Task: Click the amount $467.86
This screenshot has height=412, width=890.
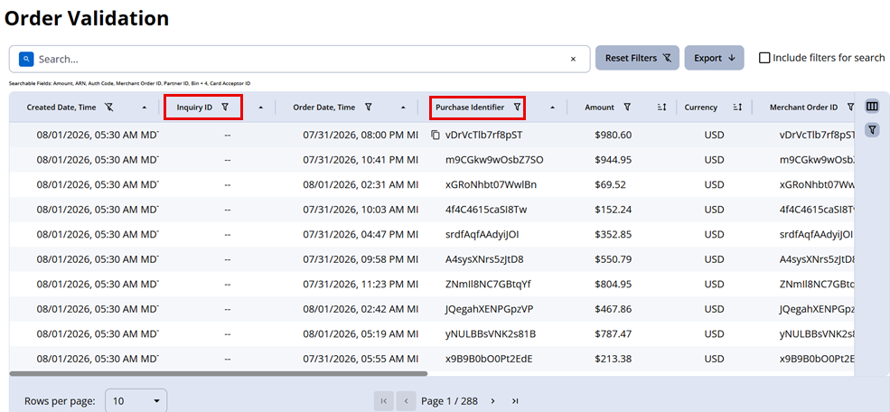Action: click(614, 310)
